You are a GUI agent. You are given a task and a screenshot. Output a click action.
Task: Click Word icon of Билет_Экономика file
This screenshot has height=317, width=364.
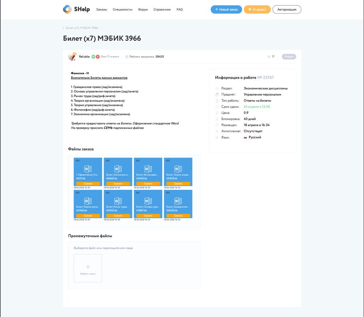point(118,169)
